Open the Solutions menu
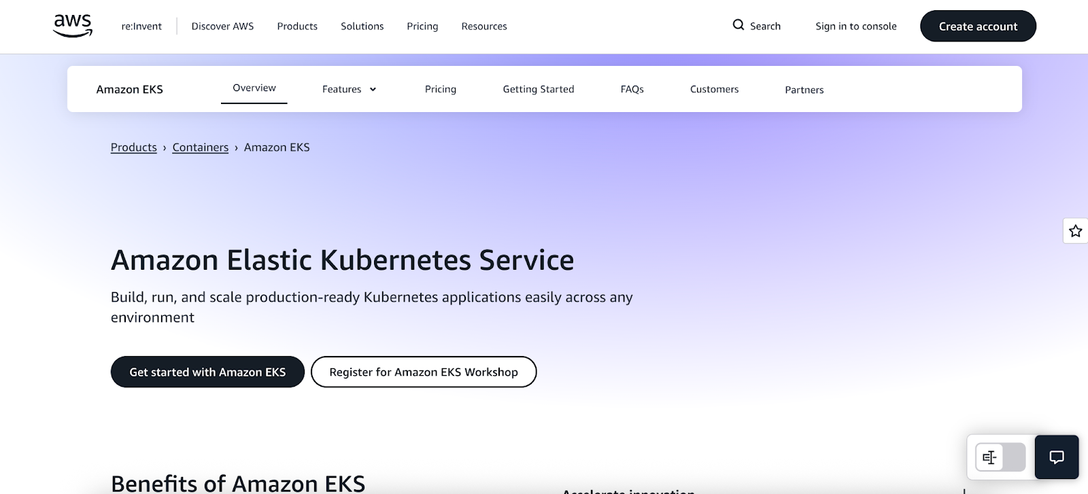The width and height of the screenshot is (1088, 494). pos(362,27)
